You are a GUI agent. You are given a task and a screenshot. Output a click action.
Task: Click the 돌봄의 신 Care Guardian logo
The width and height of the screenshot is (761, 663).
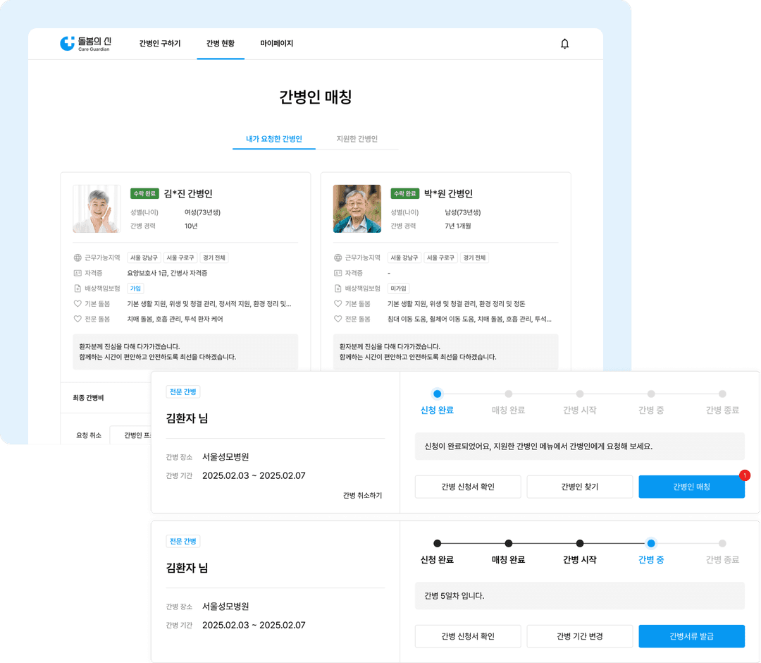(85, 44)
